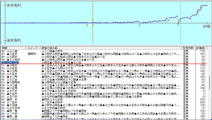Click the 先手有利 axis label
The image size is (212, 120).
14,6
